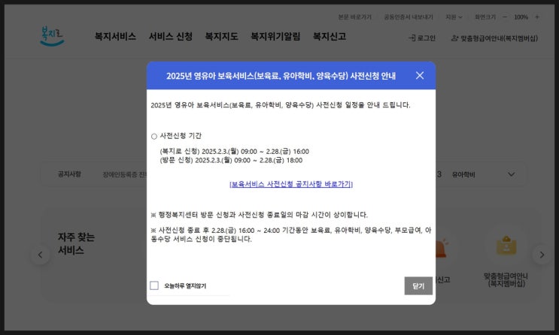Screen dimensions: 559x335
Task: Click the 복지로 logo
Action: point(52,36)
